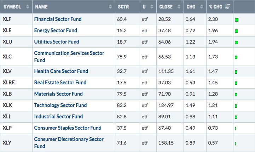Open Consumer Discretionary Sector Fund link

click(69, 142)
